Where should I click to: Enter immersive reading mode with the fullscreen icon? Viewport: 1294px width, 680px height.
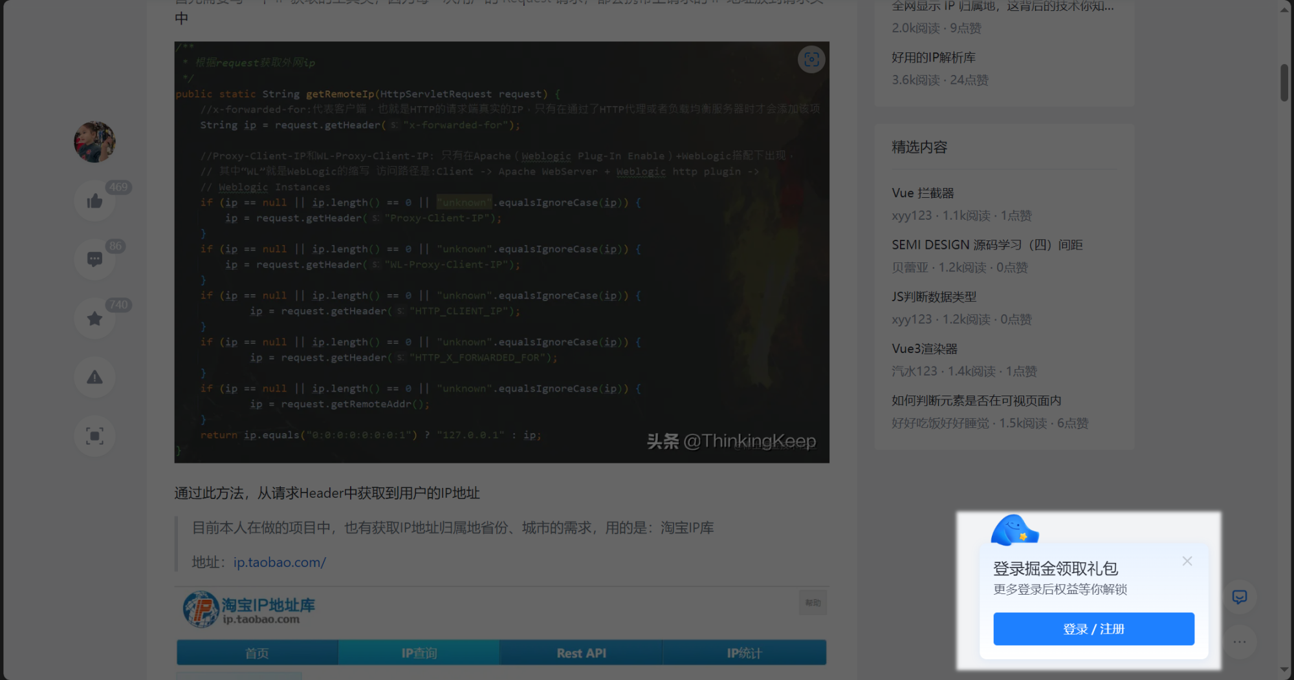pos(94,436)
